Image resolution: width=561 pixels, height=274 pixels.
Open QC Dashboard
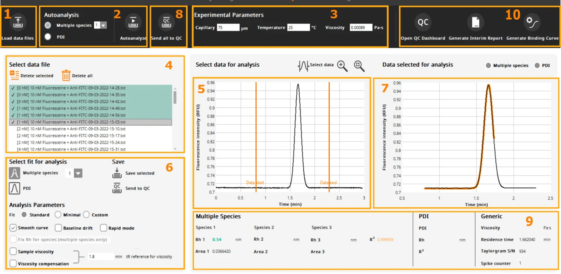click(x=423, y=22)
